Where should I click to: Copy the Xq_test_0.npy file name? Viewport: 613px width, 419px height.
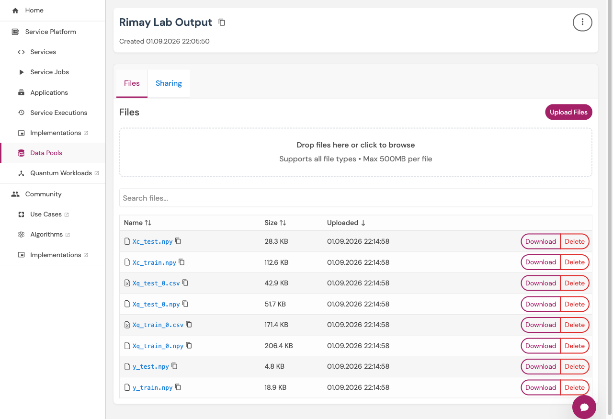click(185, 304)
